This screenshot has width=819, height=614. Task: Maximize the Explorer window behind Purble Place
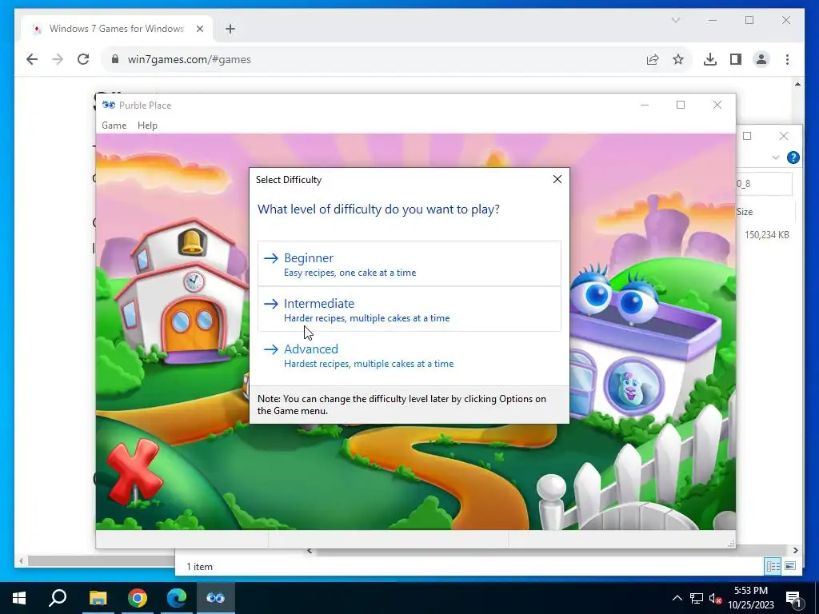(x=747, y=136)
